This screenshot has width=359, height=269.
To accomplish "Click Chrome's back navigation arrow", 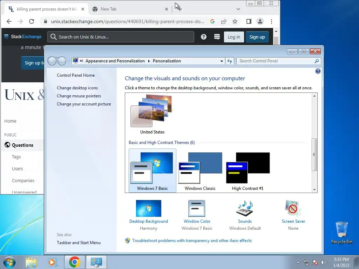I will pyautogui.click(x=9, y=21).
